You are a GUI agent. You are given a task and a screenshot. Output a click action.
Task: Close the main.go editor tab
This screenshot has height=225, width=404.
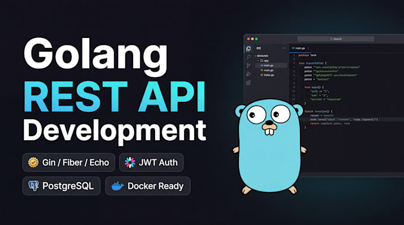click(x=308, y=48)
